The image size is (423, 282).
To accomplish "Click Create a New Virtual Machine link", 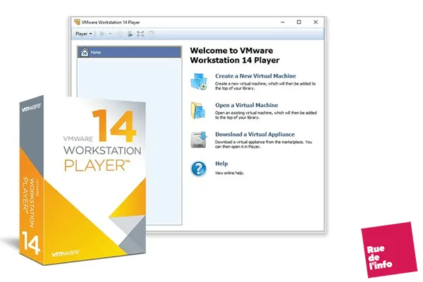I will pos(255,76).
